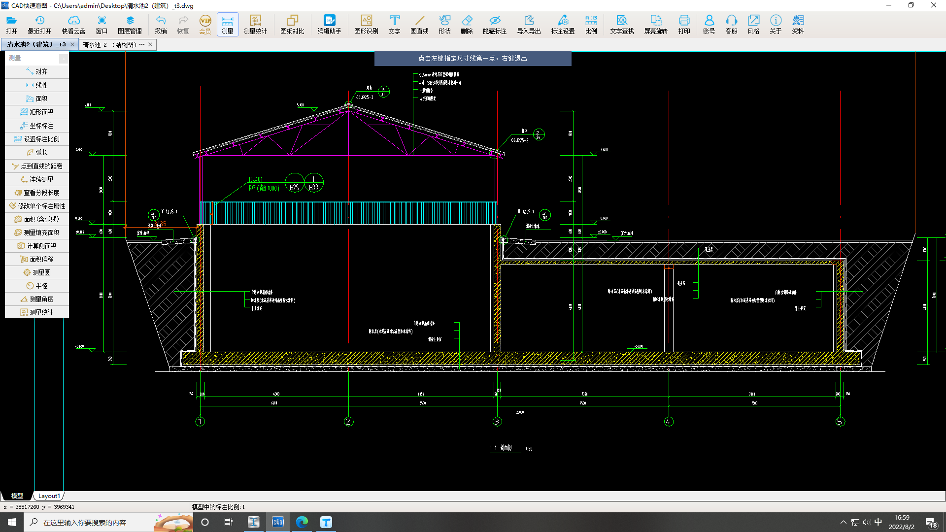Choose 设置标注比例 option
The image size is (946, 532).
click(37, 139)
